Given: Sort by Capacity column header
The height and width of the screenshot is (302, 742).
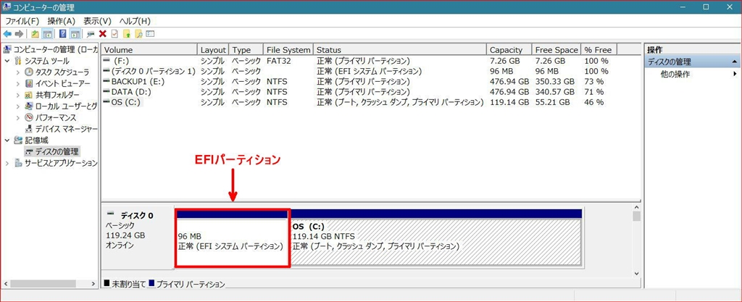Looking at the screenshot, I should [509, 50].
